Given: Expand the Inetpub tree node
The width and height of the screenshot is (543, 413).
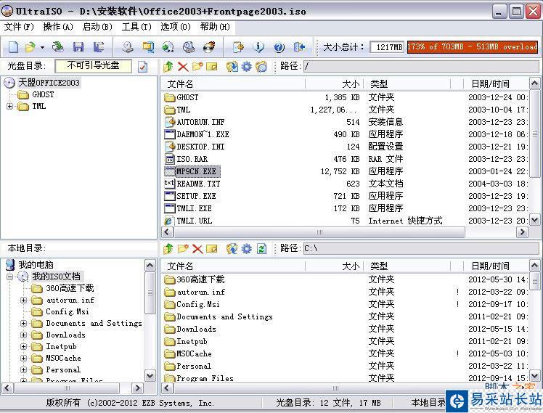Looking at the screenshot, I should (x=23, y=346).
